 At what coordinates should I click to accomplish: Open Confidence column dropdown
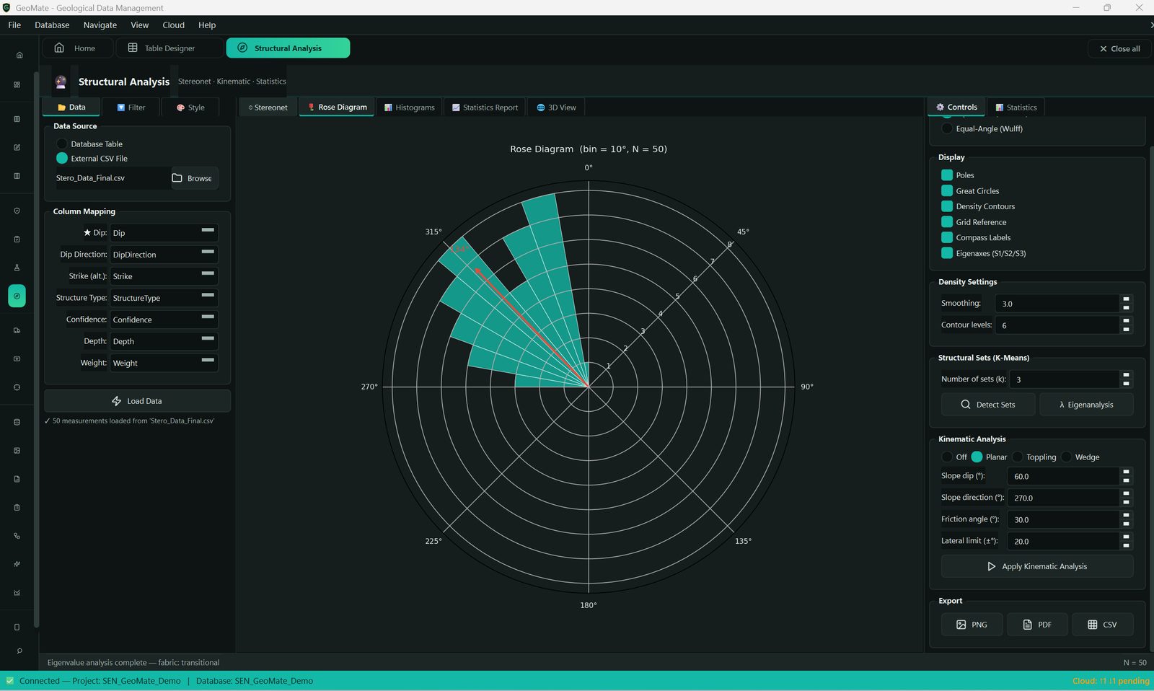tap(164, 320)
